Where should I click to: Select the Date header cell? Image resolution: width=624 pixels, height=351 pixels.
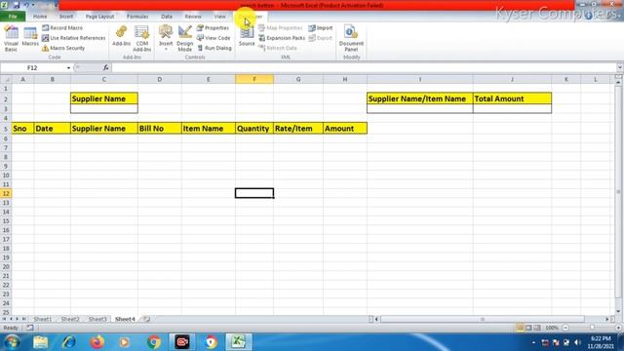tap(52, 129)
